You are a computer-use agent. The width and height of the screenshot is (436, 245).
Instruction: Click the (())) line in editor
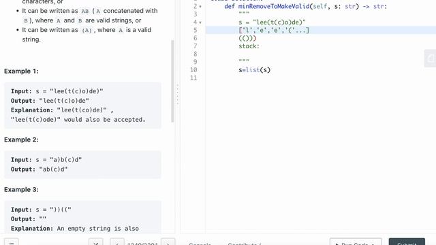(x=247, y=38)
